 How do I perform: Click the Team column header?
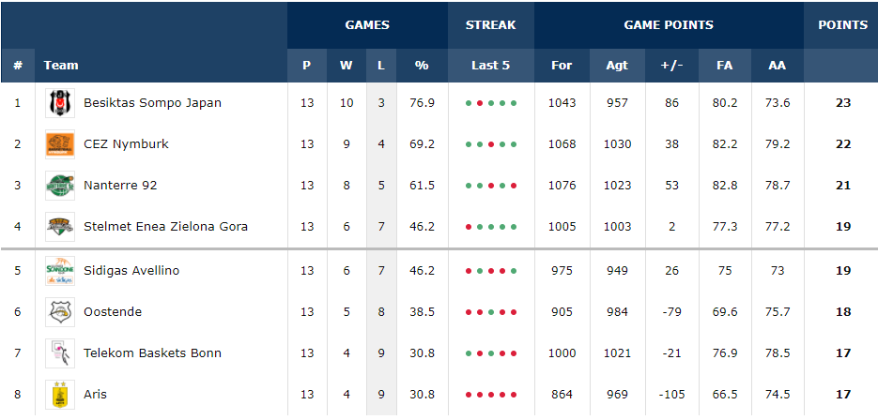(61, 66)
